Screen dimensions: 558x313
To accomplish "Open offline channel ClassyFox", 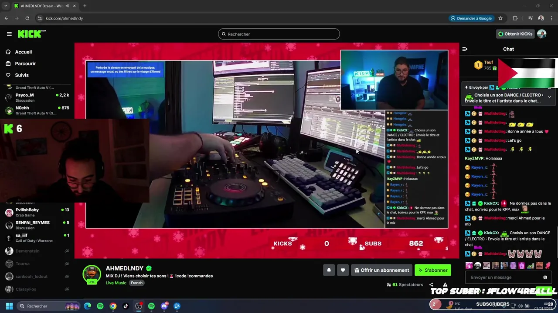I will (37, 289).
